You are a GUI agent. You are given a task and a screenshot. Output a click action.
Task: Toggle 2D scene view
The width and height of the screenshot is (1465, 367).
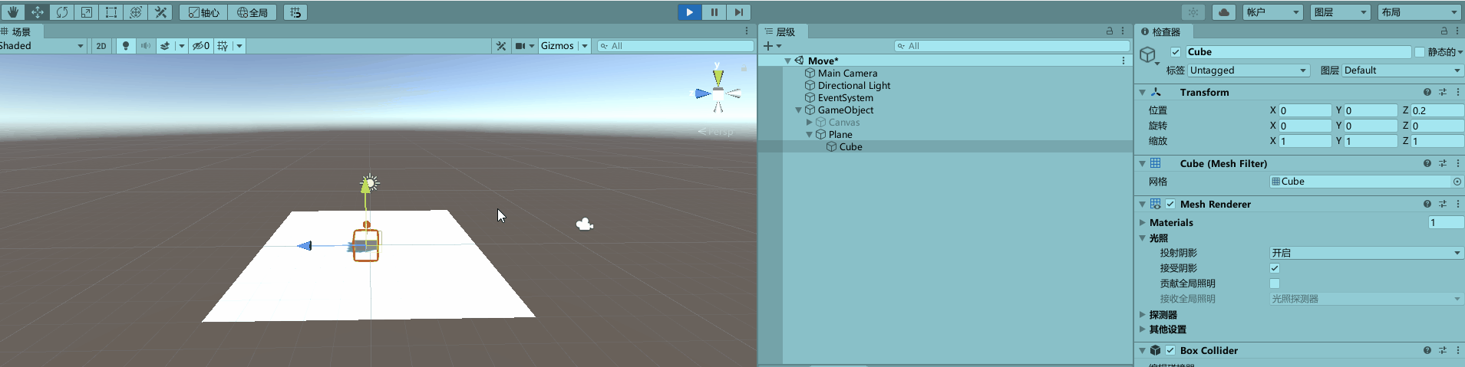[101, 46]
